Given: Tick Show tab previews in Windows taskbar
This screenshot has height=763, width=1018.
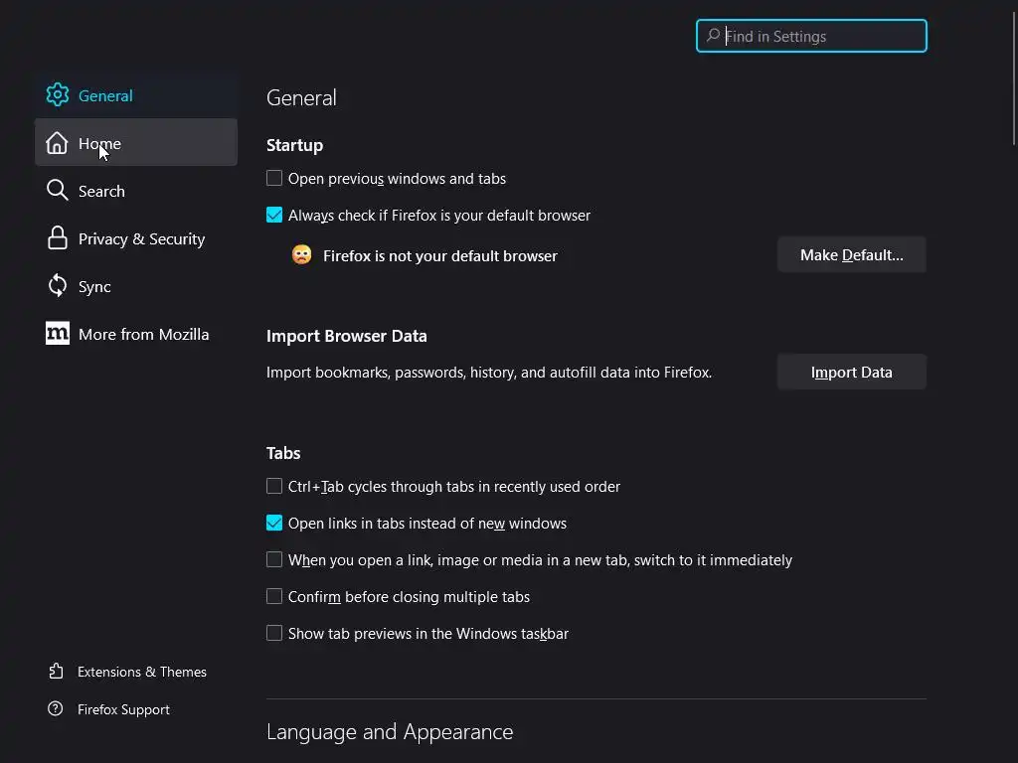Looking at the screenshot, I should [x=274, y=634].
